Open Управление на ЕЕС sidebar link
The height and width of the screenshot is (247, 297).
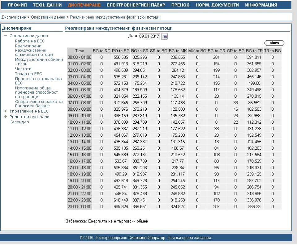pos(29,111)
